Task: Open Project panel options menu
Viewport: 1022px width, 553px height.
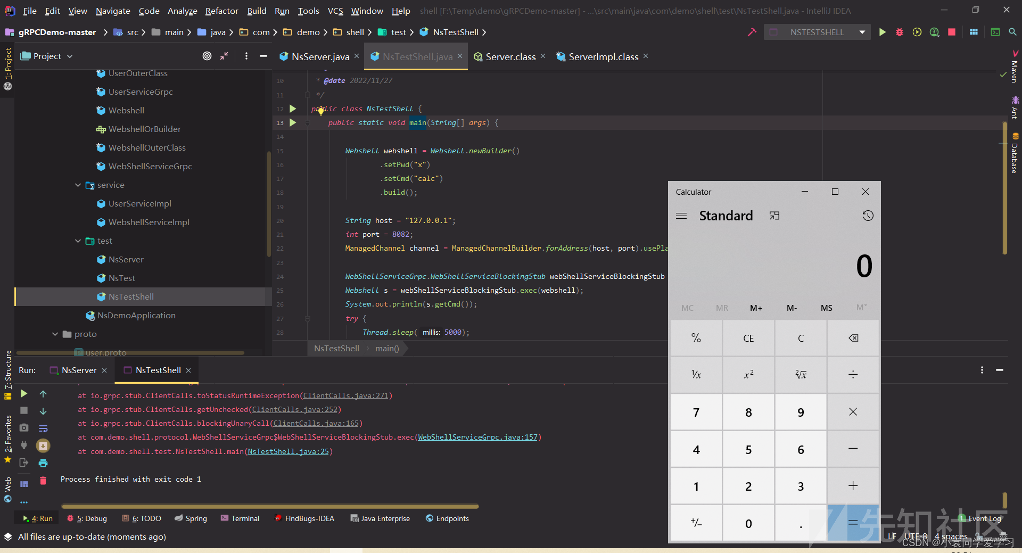Action: (x=246, y=56)
